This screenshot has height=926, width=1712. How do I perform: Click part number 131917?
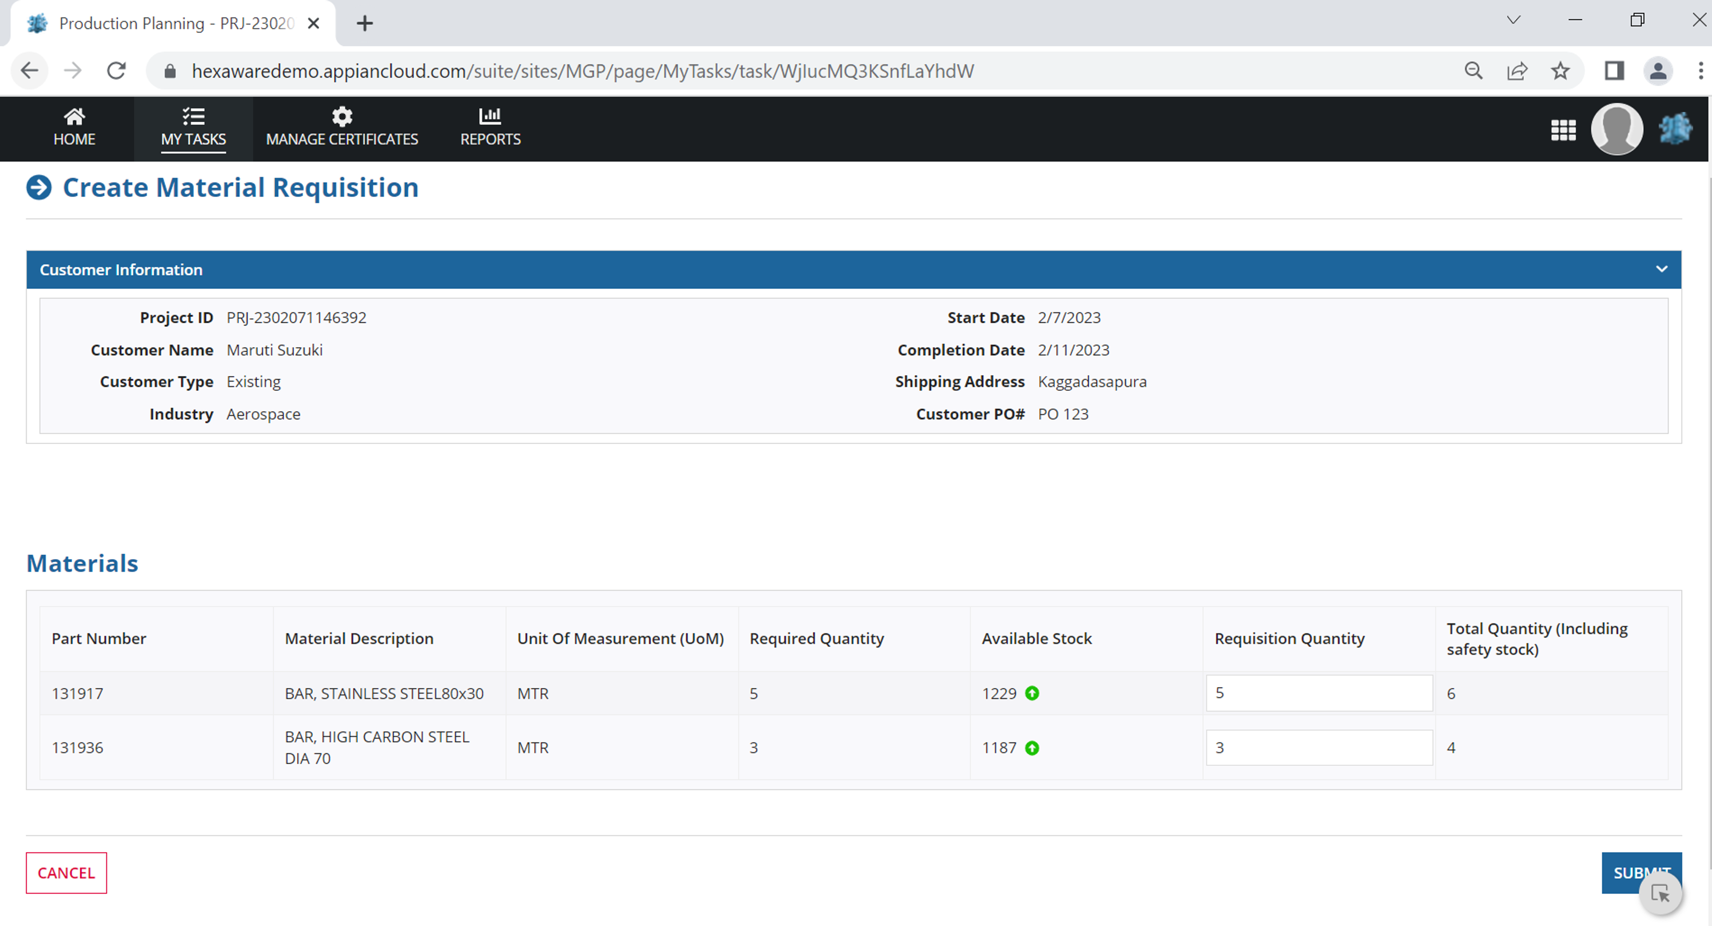(x=78, y=693)
